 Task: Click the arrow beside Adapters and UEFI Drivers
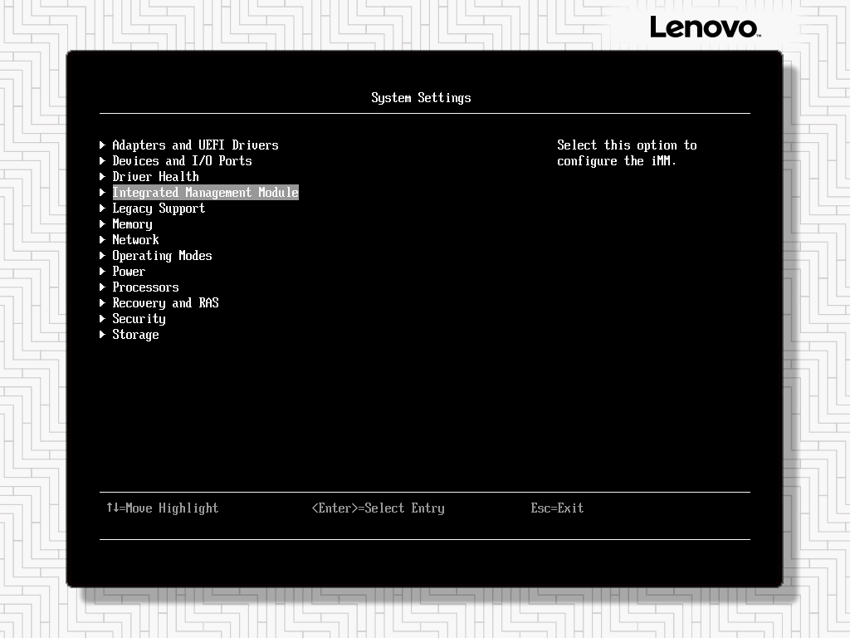(103, 145)
